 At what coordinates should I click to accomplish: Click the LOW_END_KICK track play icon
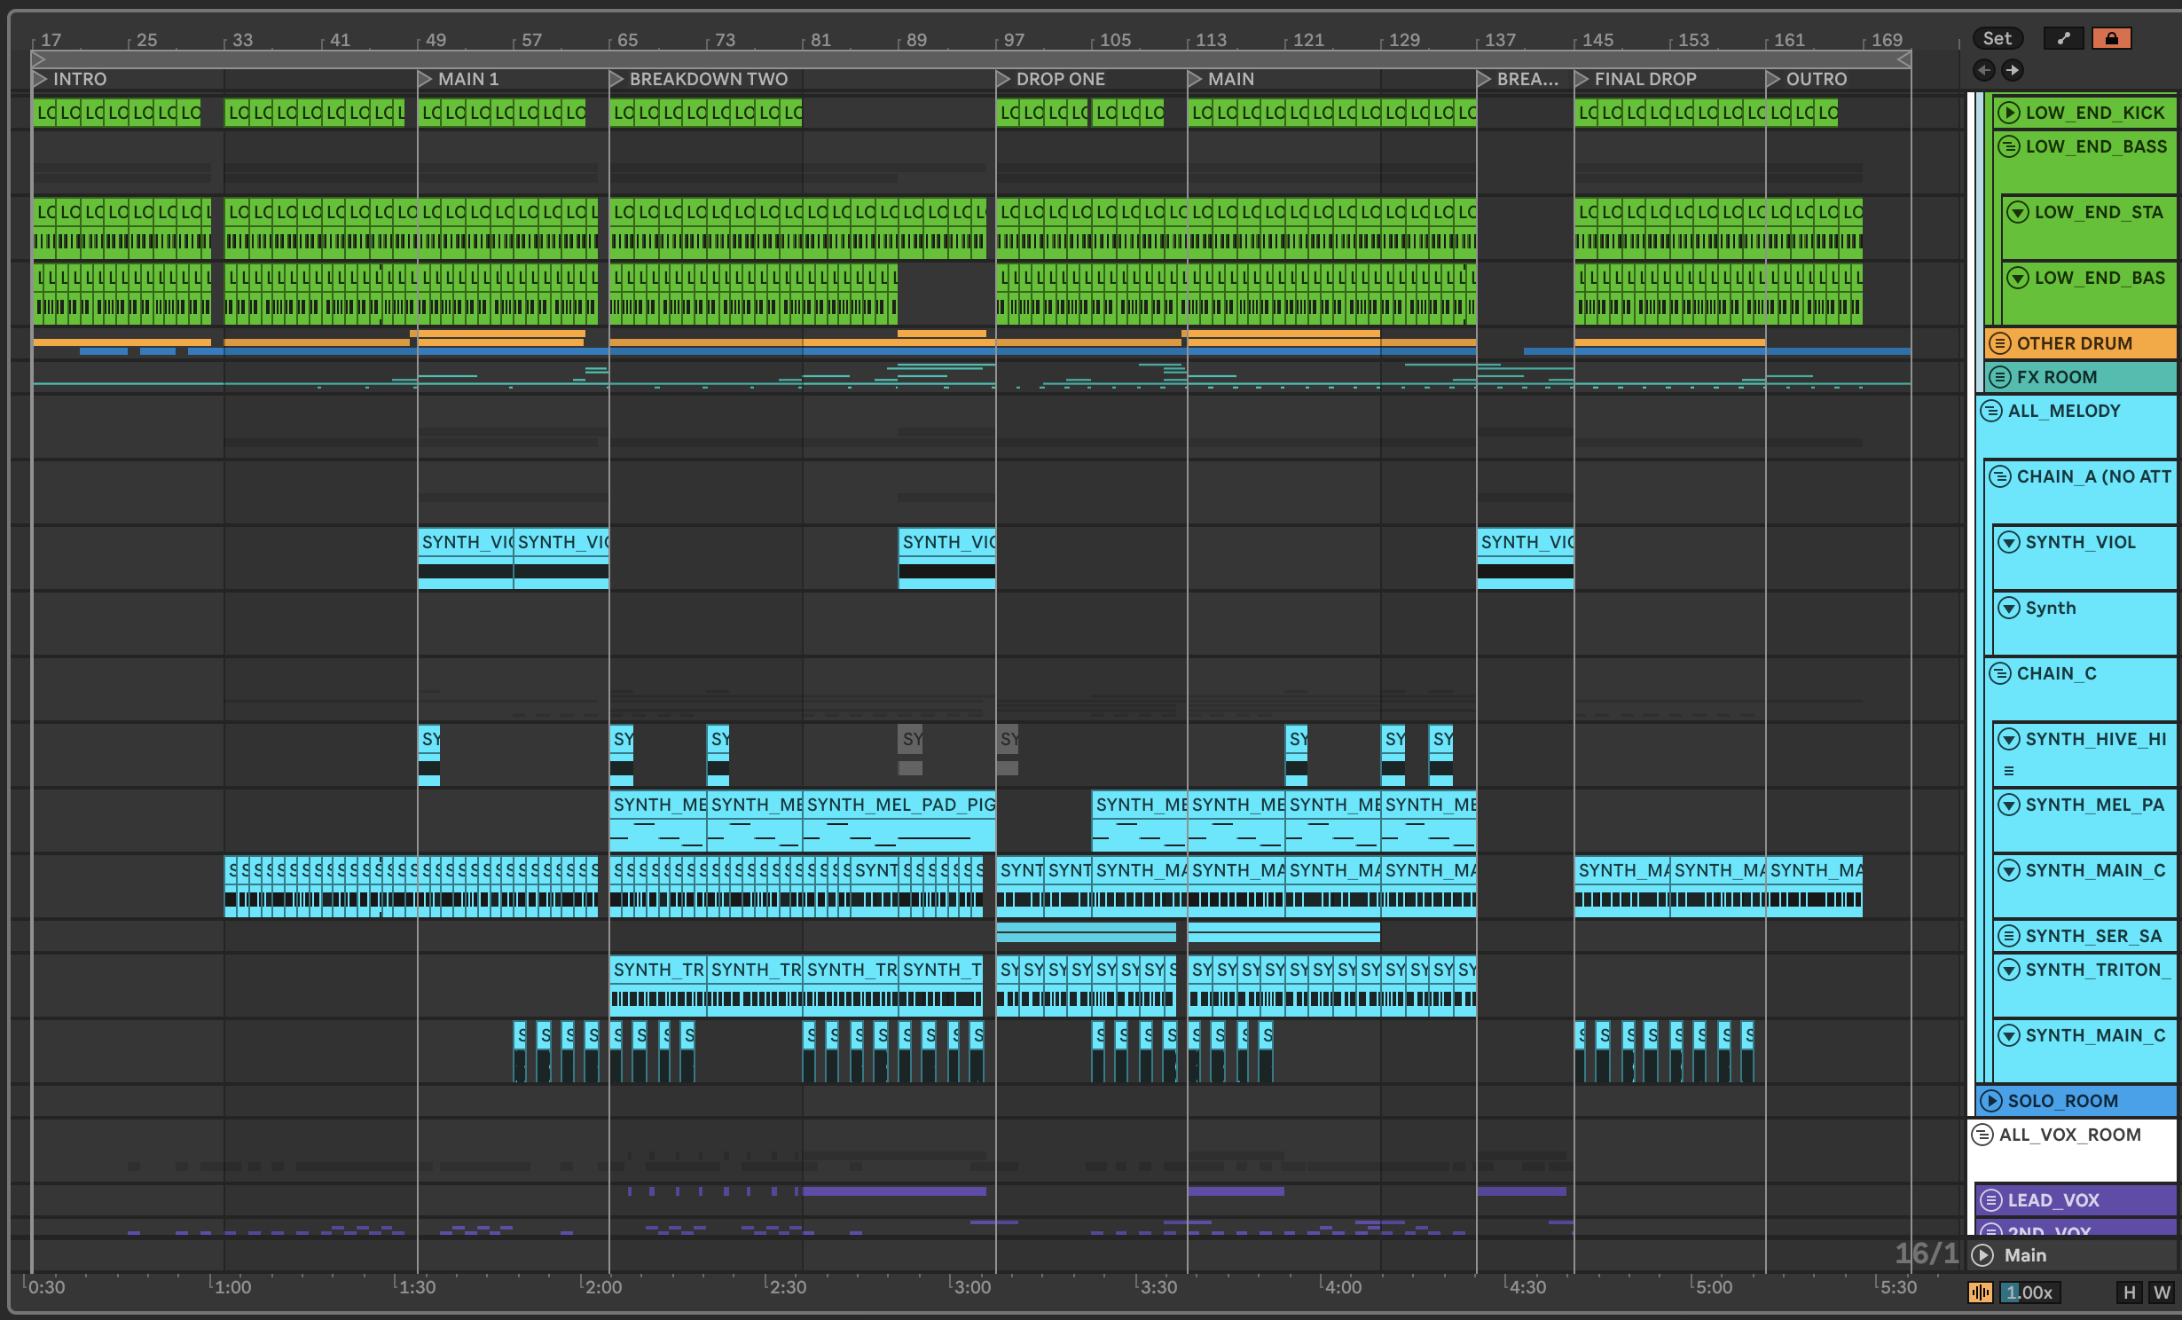[2010, 113]
